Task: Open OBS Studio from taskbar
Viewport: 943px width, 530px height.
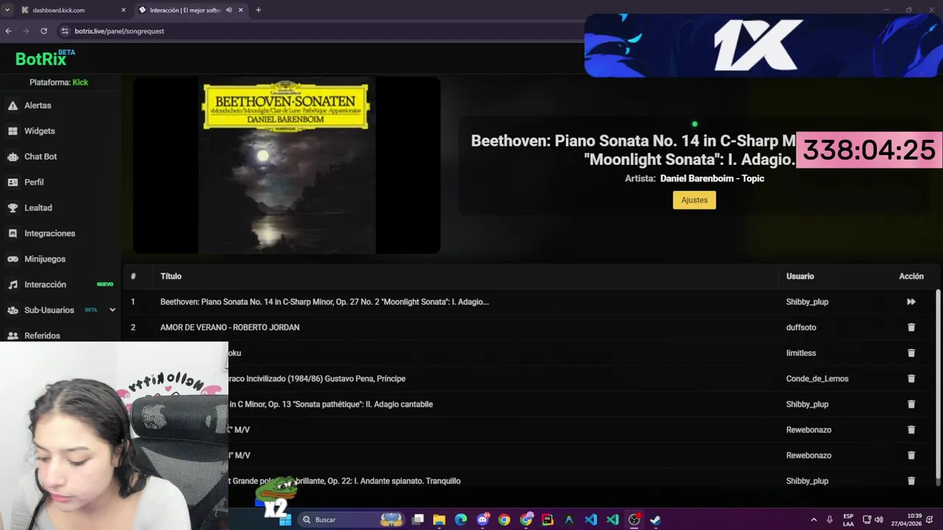Action: pos(634,520)
